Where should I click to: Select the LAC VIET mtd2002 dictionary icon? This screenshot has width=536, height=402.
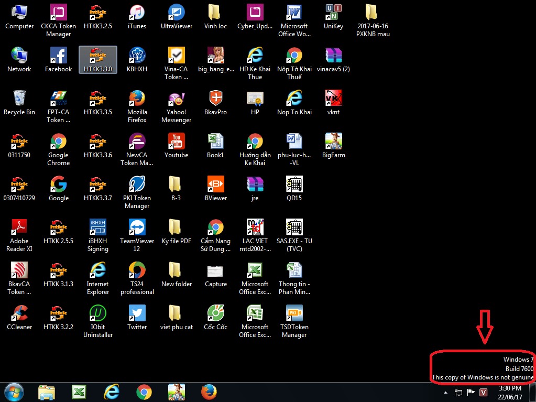pyautogui.click(x=255, y=235)
